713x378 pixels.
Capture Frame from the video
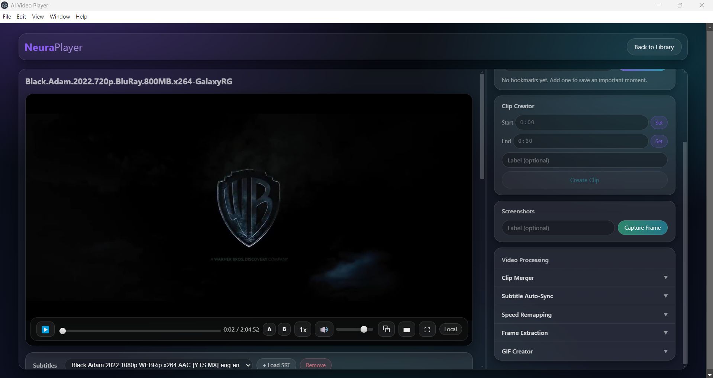[x=642, y=228]
